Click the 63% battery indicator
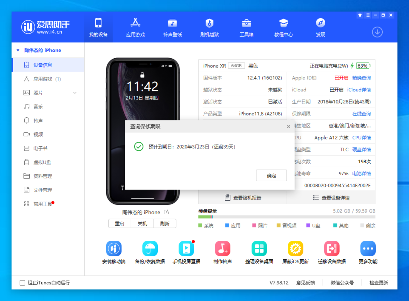Image resolution: width=409 pixels, height=301 pixels. (x=363, y=66)
